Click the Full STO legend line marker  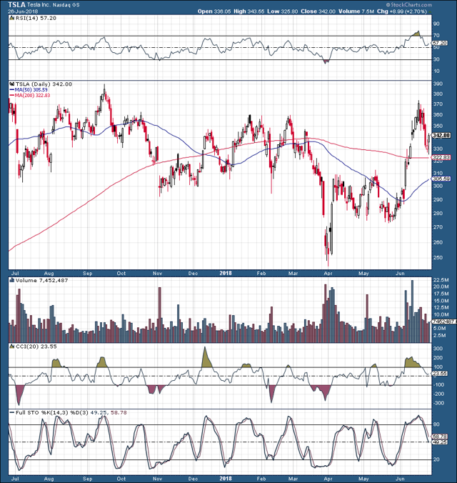[x=12, y=412]
